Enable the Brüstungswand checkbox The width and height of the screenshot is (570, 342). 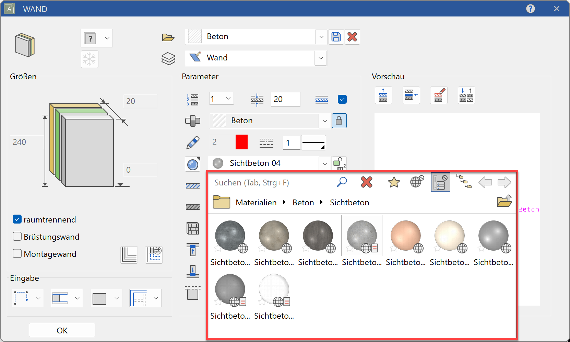tap(17, 237)
